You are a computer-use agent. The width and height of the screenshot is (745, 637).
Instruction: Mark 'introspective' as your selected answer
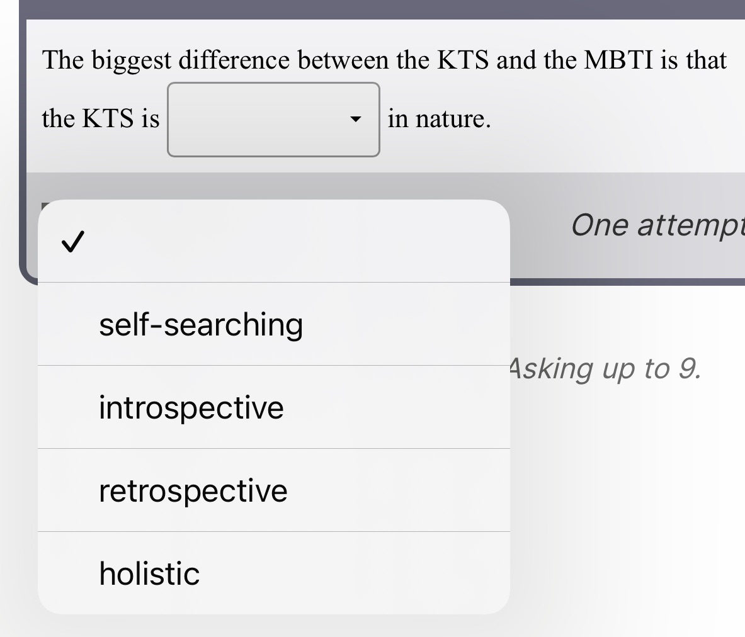pyautogui.click(x=191, y=407)
